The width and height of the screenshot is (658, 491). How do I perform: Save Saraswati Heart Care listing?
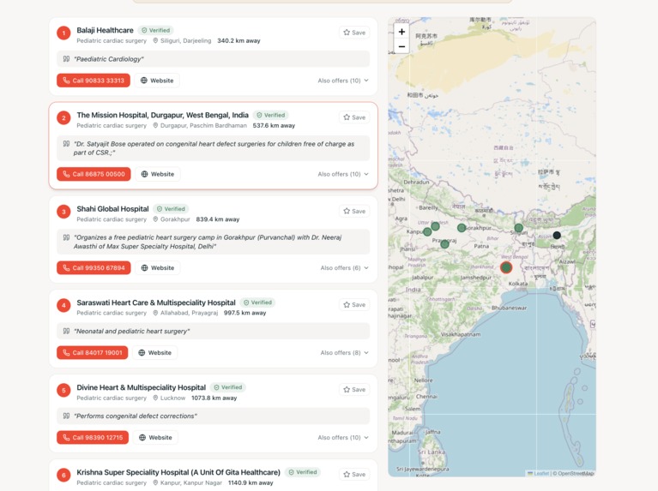coord(354,305)
